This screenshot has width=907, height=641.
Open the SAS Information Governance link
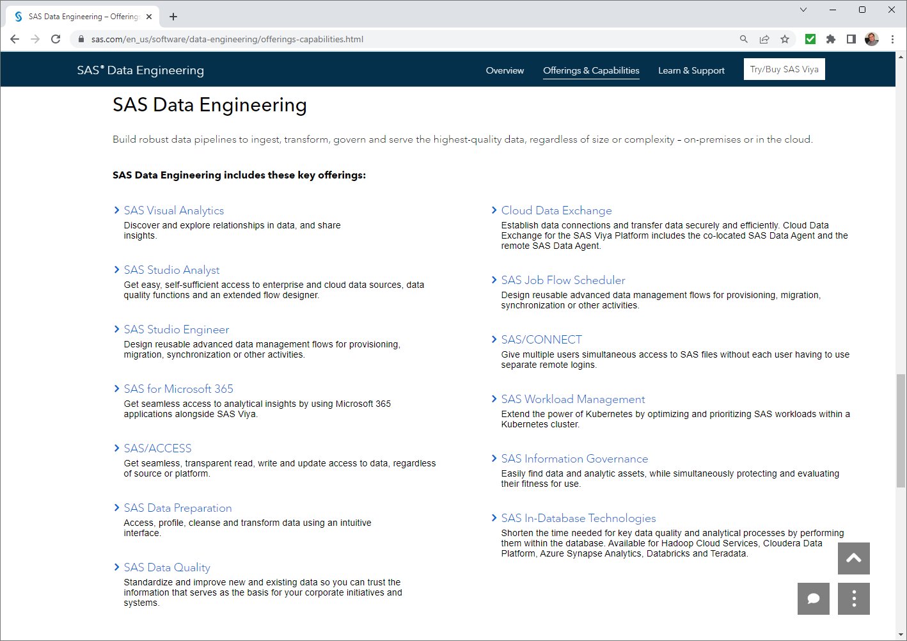coord(574,459)
